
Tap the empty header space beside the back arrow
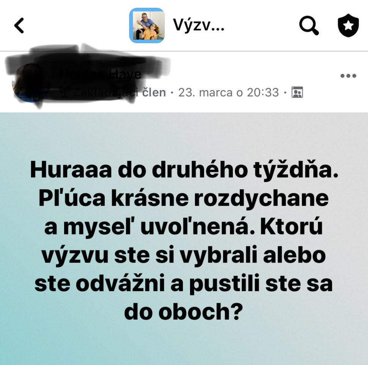click(x=75, y=25)
